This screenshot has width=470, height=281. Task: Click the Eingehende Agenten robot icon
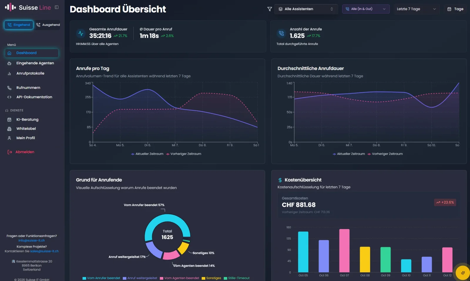pos(9,63)
